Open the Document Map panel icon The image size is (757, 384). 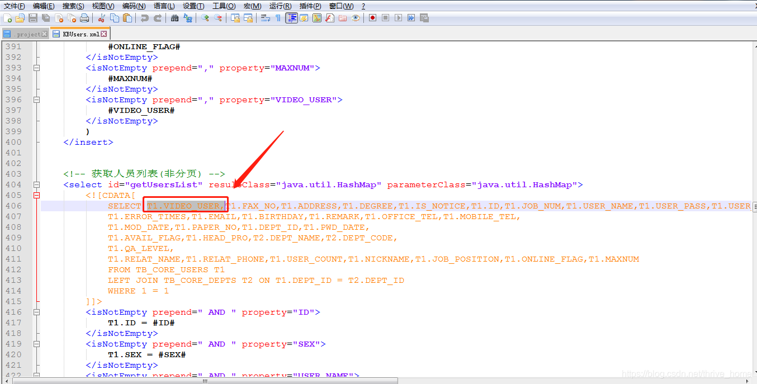[316, 18]
